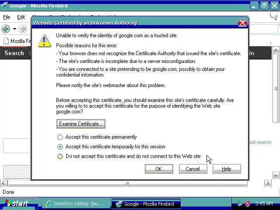Click the horizontal scrollbar thumb
The image size is (280, 210).
click(x=127, y=183)
